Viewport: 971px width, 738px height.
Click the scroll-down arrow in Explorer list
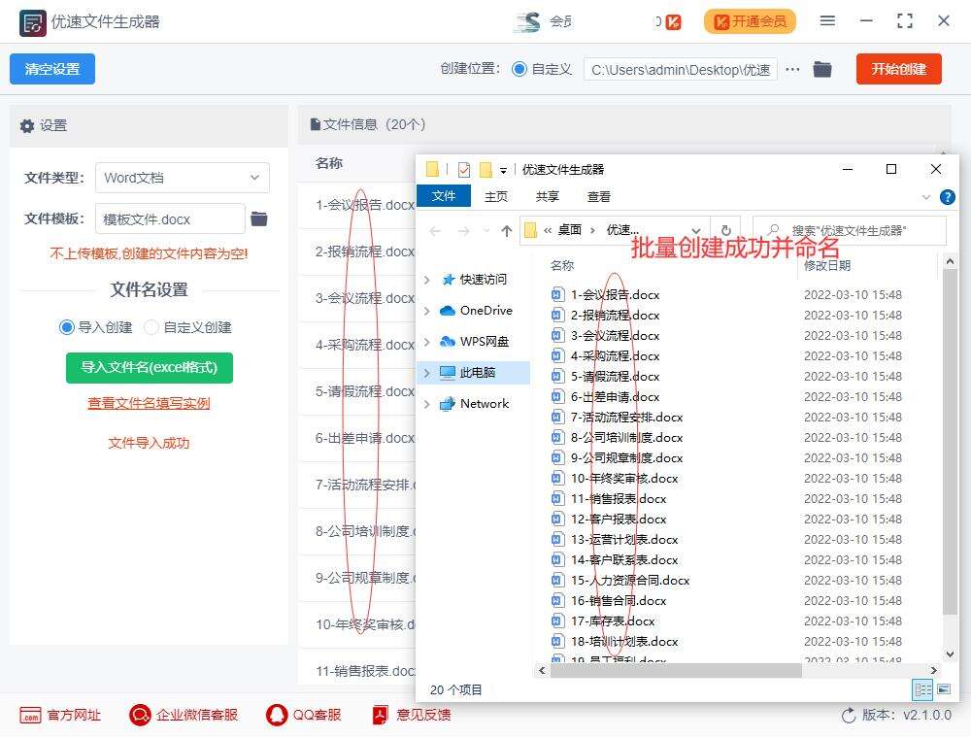tap(950, 654)
